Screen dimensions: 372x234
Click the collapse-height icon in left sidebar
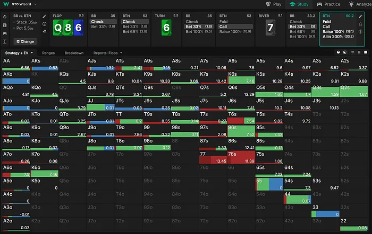click(x=5, y=42)
